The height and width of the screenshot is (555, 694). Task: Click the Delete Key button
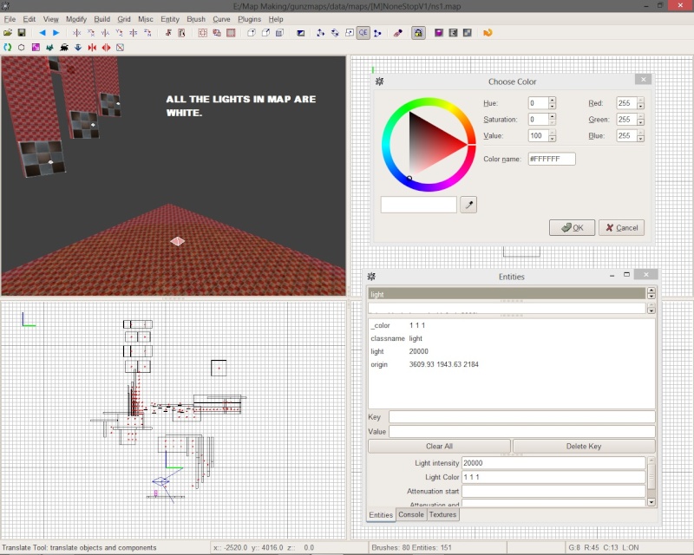584,446
